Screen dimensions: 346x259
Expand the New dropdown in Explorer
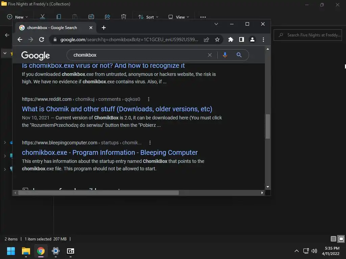point(18,17)
